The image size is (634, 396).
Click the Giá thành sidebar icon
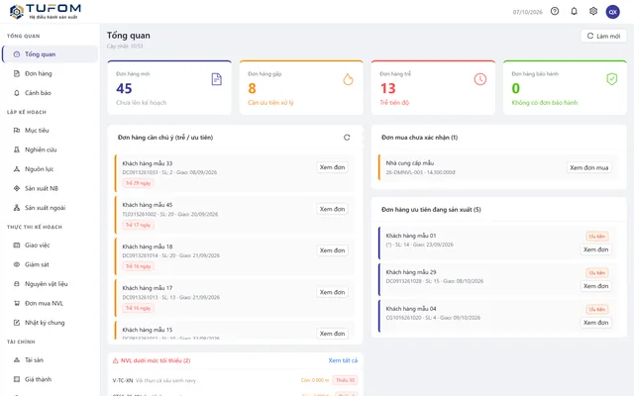click(x=17, y=379)
